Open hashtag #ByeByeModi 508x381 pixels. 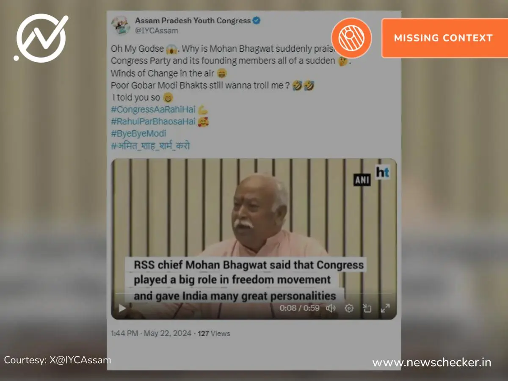coord(138,134)
